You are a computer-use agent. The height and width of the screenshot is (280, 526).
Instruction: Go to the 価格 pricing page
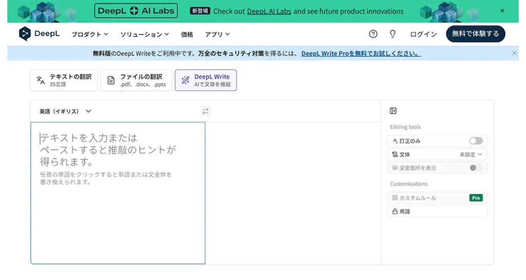[187, 34]
